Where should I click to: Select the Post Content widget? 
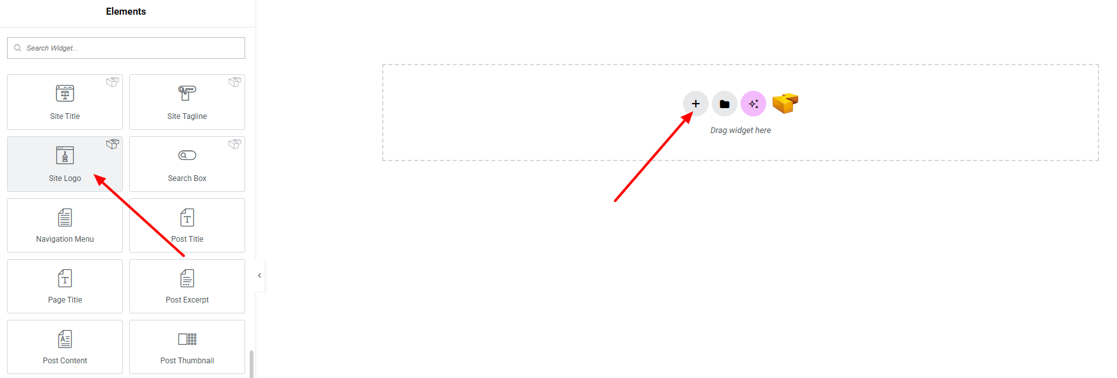[x=65, y=347]
